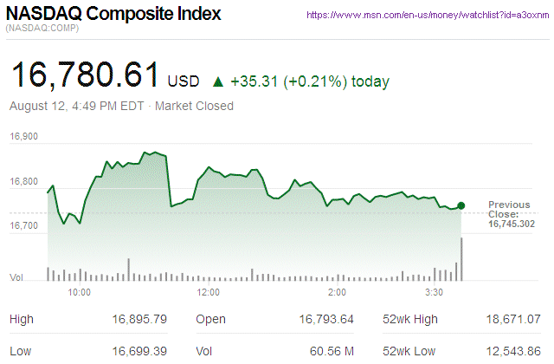Viewport: 554px width, 364px height.
Task: Click the 10:00 time axis label
Action: click(80, 292)
